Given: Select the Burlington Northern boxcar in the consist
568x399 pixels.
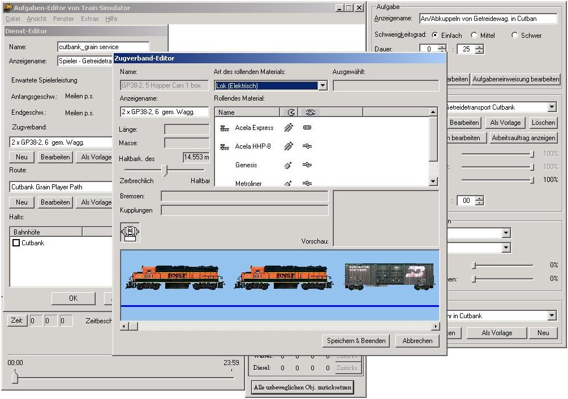Looking at the screenshot, I should pos(389,277).
